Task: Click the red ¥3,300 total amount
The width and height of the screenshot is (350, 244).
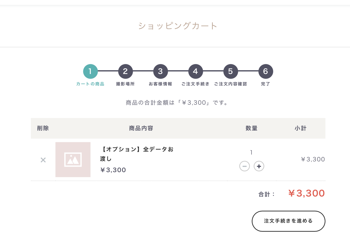Action: click(x=306, y=193)
